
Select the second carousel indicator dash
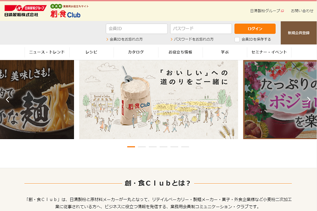click(142, 147)
